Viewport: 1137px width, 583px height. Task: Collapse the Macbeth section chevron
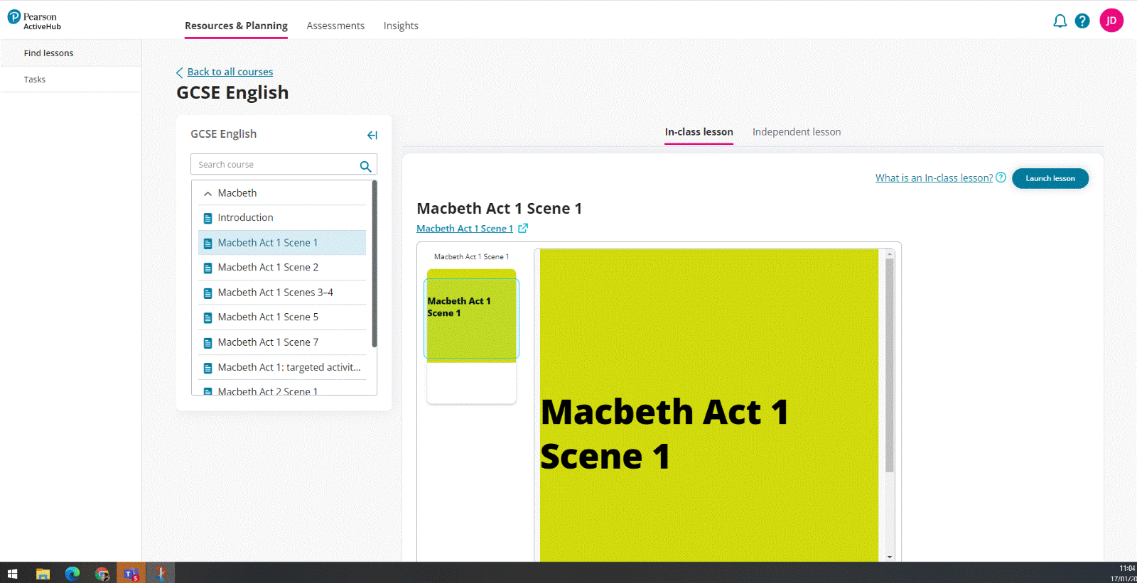click(x=208, y=193)
